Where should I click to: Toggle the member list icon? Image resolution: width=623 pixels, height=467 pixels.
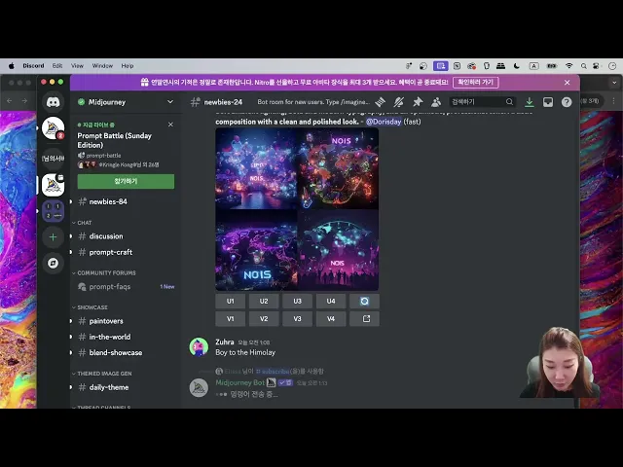point(436,102)
